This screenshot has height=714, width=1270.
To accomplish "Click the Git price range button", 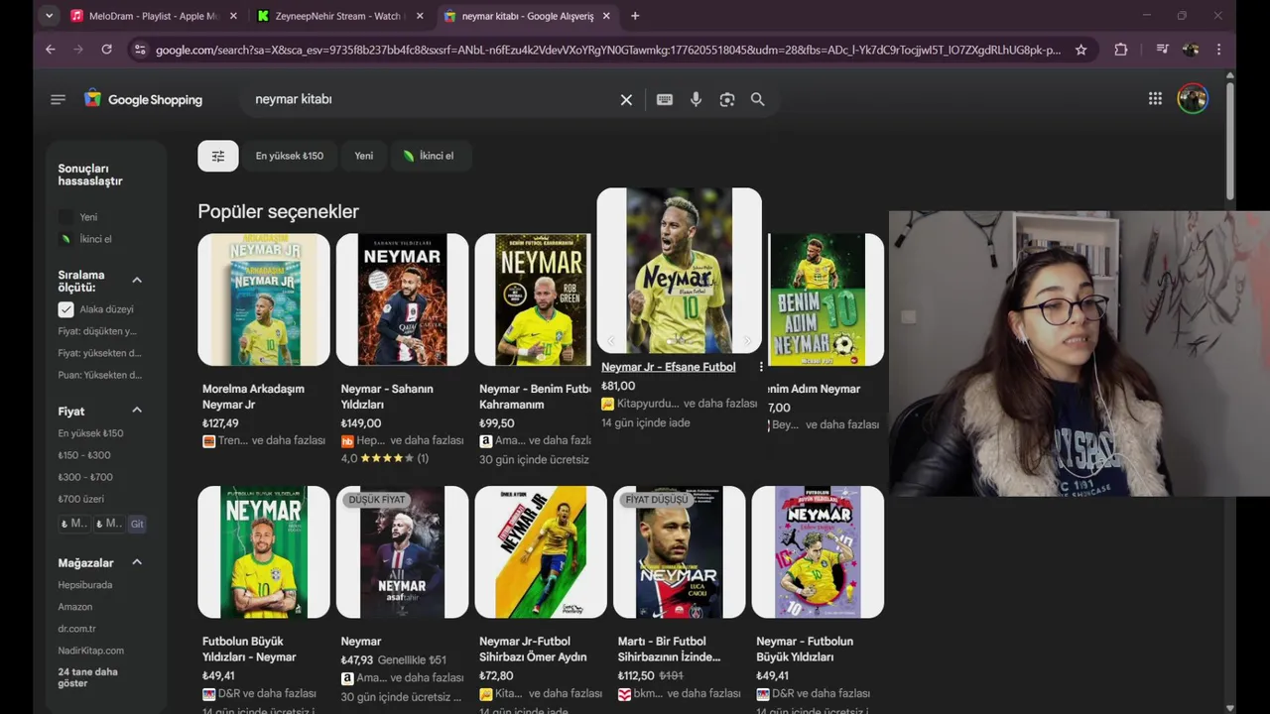I will 137,524.
